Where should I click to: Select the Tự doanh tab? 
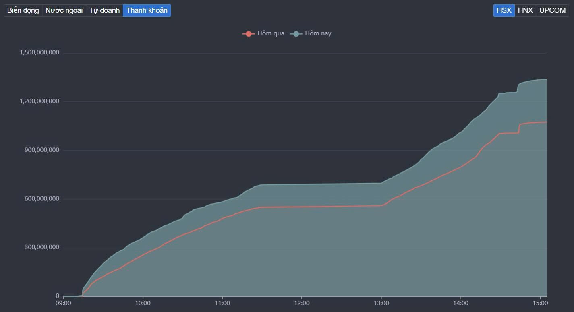[x=104, y=10]
